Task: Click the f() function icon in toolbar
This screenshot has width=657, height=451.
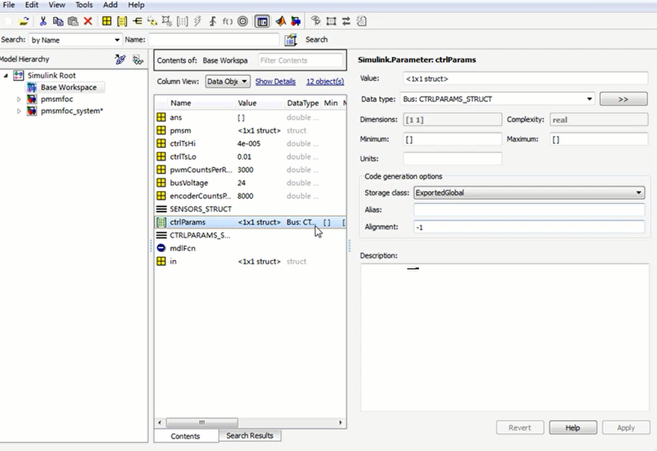Action: pos(228,21)
